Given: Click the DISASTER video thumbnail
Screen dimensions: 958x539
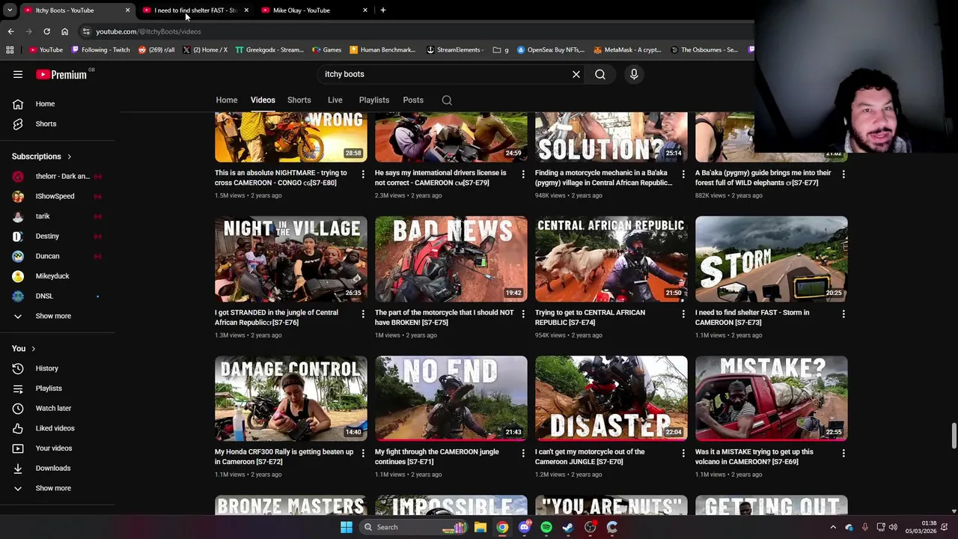Looking at the screenshot, I should (611, 398).
